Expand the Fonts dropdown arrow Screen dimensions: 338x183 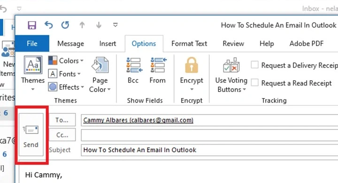(79, 74)
